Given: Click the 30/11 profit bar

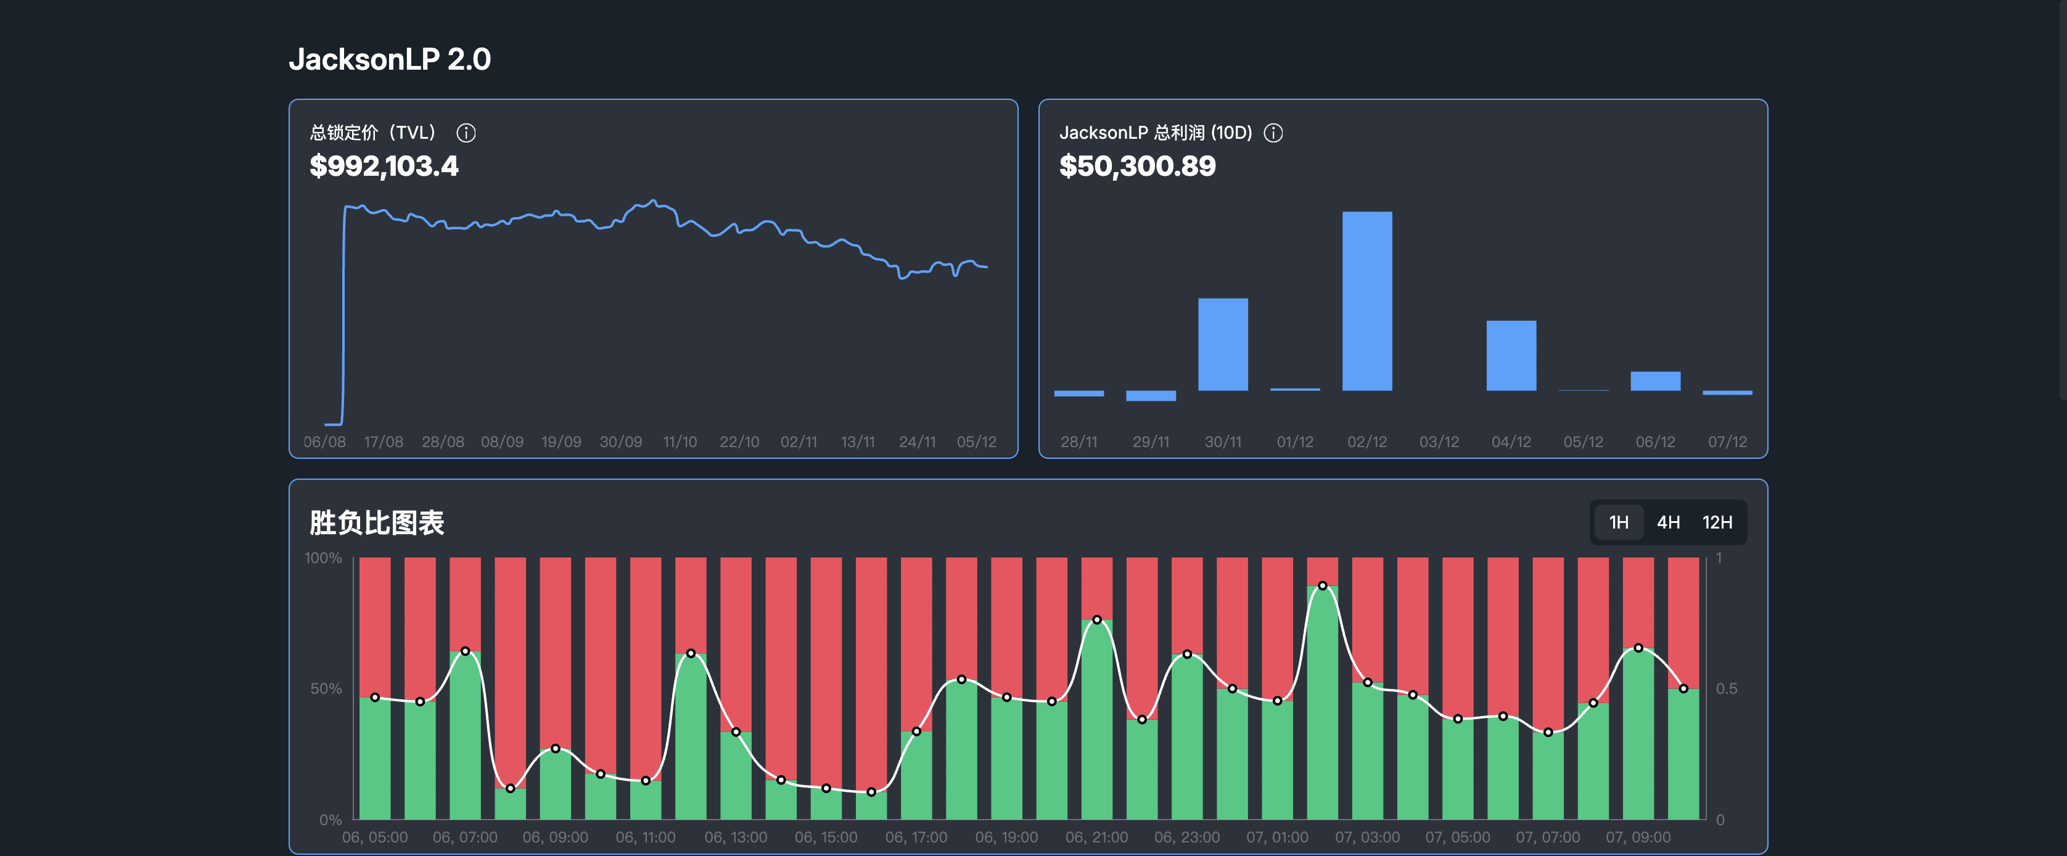Looking at the screenshot, I should coord(1222,344).
